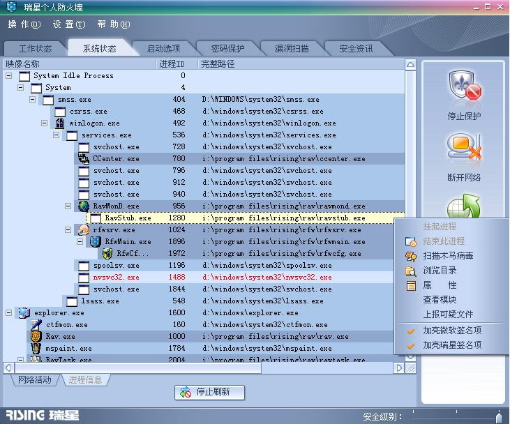
Task: Toggle highlight Microsoft signed items (加亮微软签名项)
Action: tap(452, 331)
